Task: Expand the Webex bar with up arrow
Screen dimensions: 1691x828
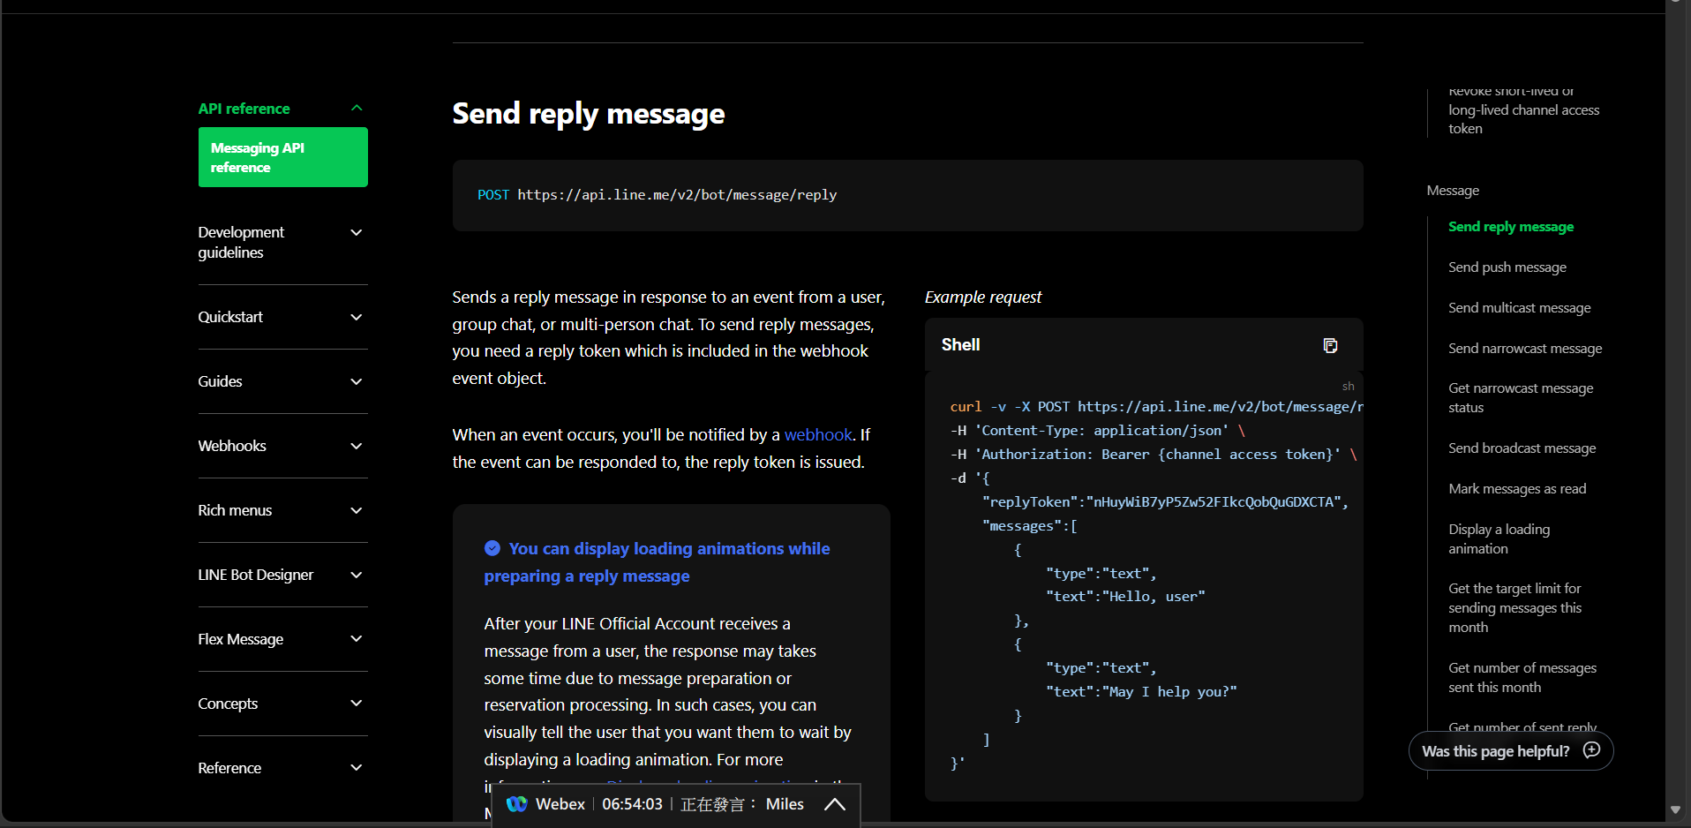Action: coord(834,804)
